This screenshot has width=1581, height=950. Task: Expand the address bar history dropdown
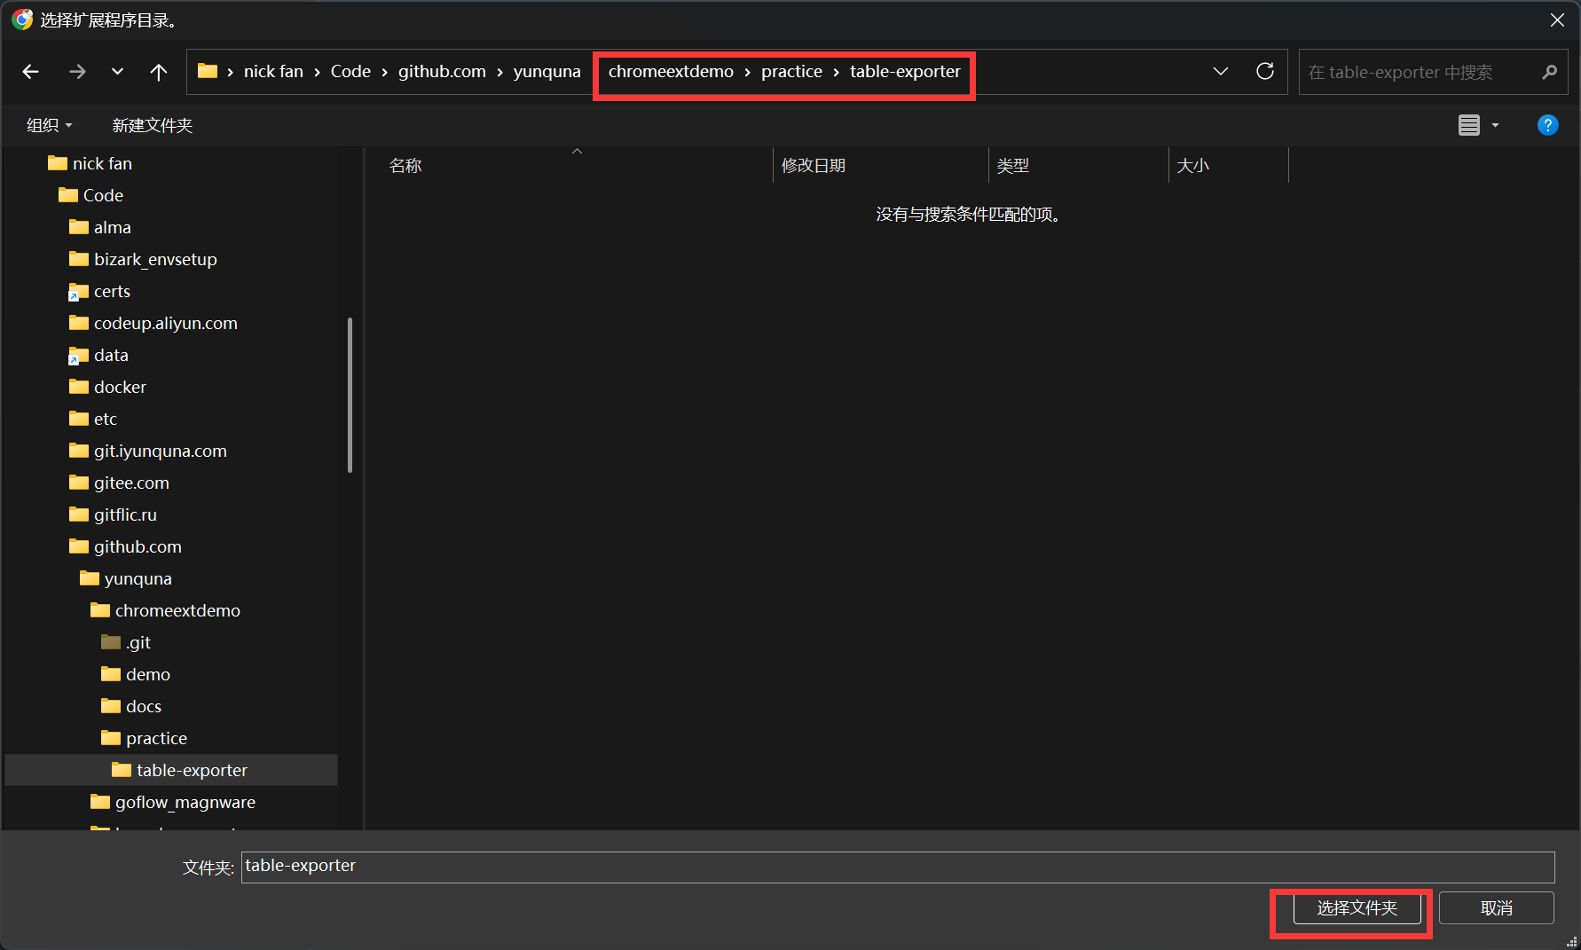click(1221, 72)
